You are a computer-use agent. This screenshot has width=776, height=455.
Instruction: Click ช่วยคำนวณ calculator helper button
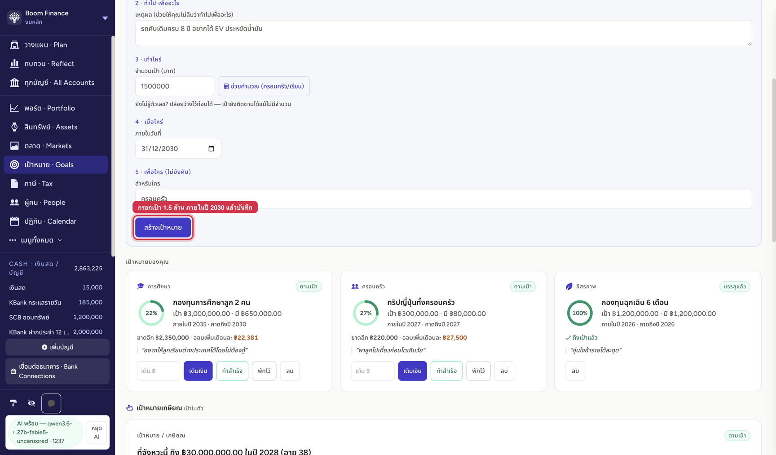[264, 86]
